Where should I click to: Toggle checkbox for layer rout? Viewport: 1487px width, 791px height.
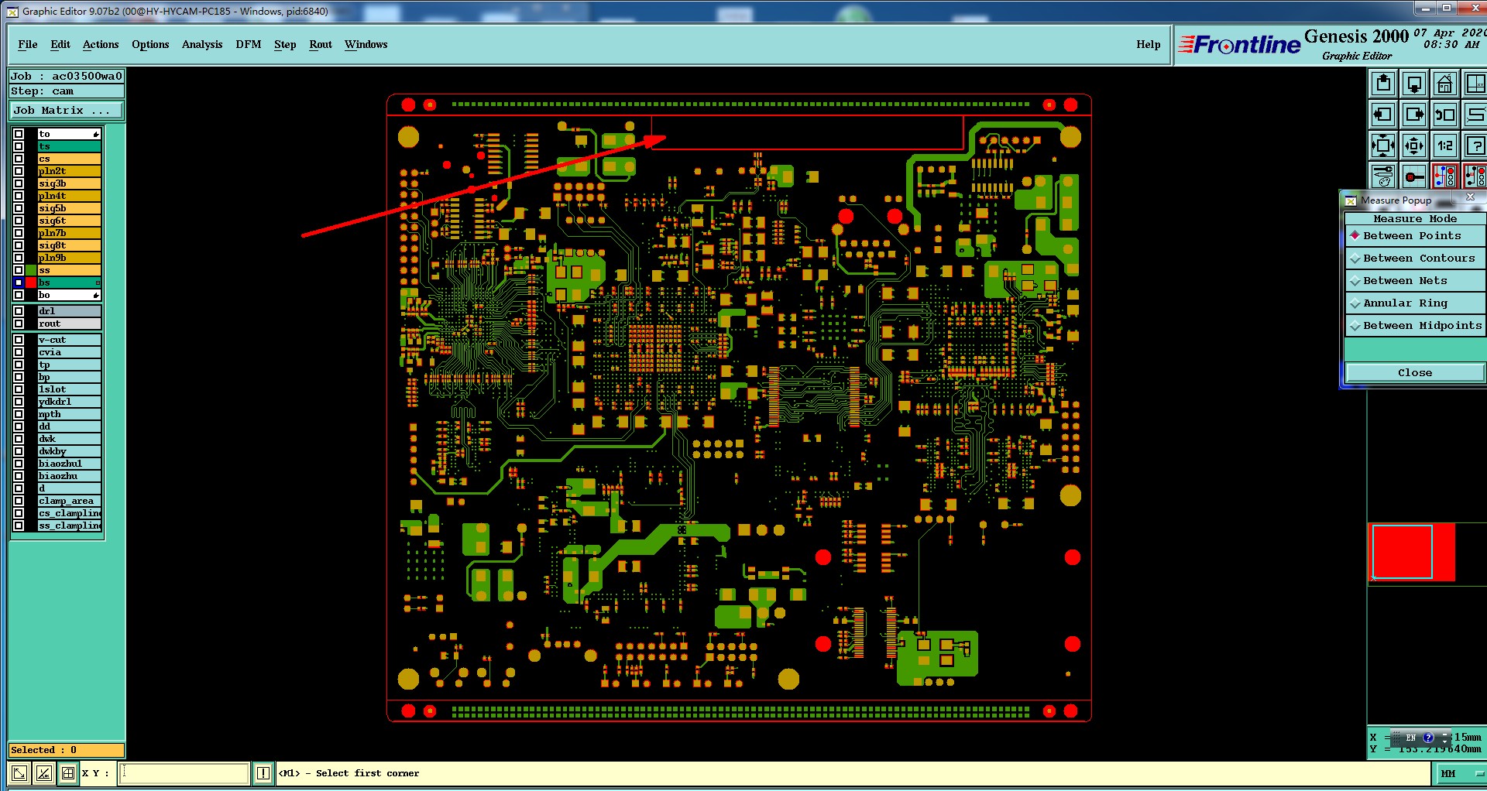[19, 324]
